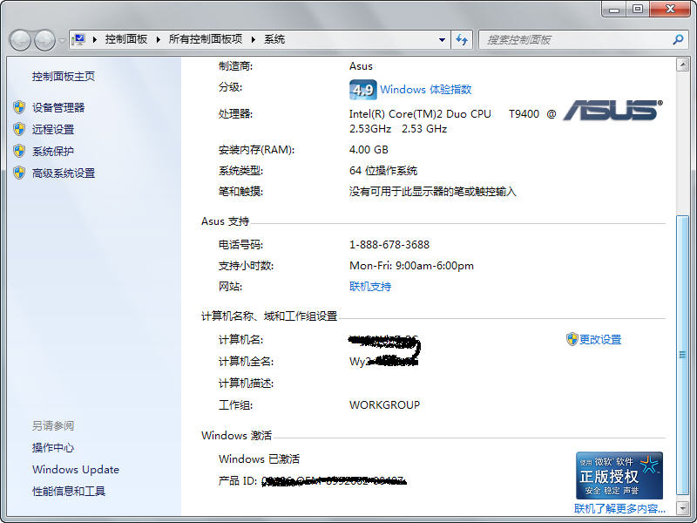Open 系统保护 from the sidebar
The image size is (697, 523).
tap(53, 151)
